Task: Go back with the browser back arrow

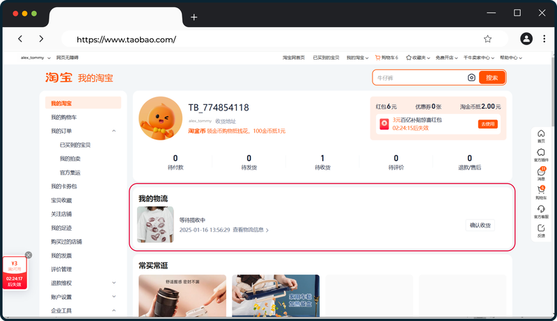Action: click(20, 39)
